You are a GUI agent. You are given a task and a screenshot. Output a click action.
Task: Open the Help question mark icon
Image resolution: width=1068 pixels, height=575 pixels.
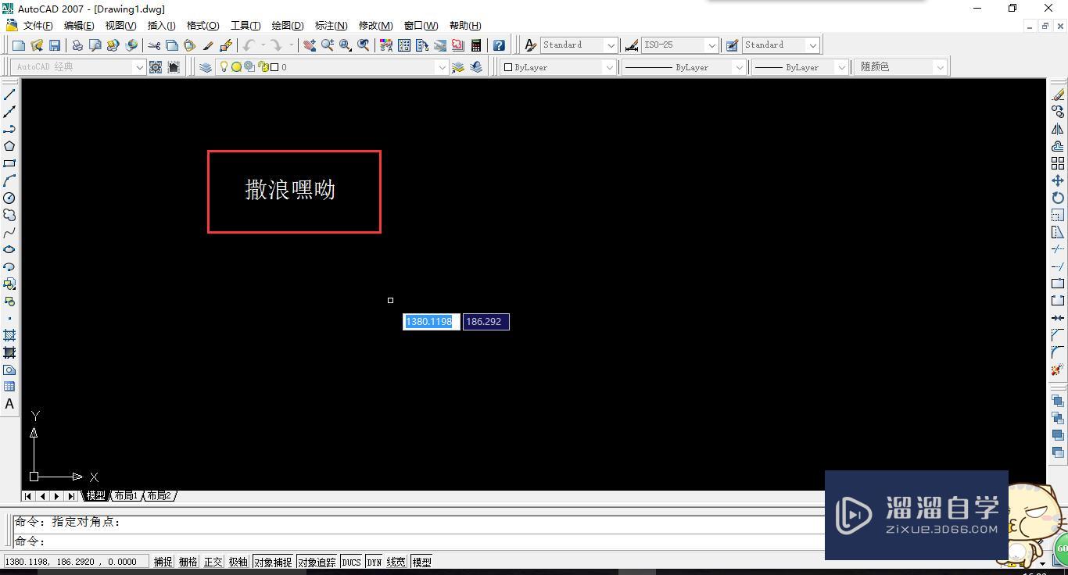[499, 45]
